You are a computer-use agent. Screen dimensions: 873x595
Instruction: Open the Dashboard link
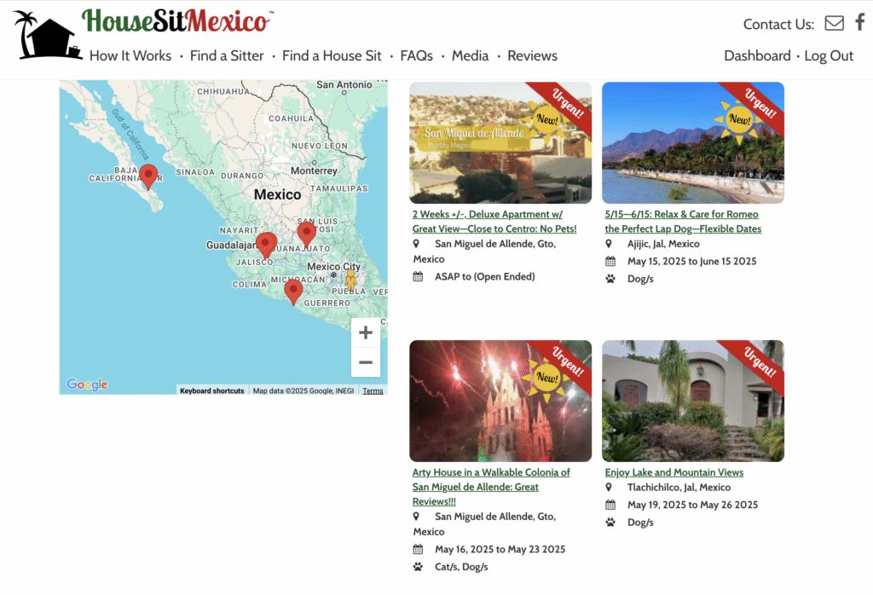pos(757,55)
